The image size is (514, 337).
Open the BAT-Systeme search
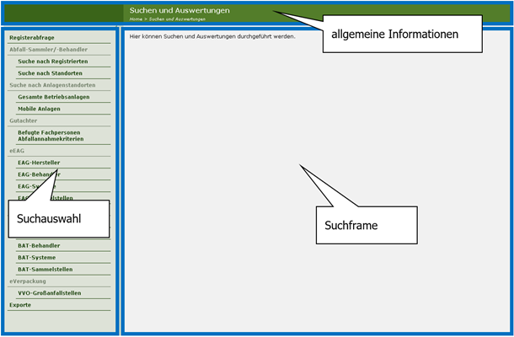(37, 258)
